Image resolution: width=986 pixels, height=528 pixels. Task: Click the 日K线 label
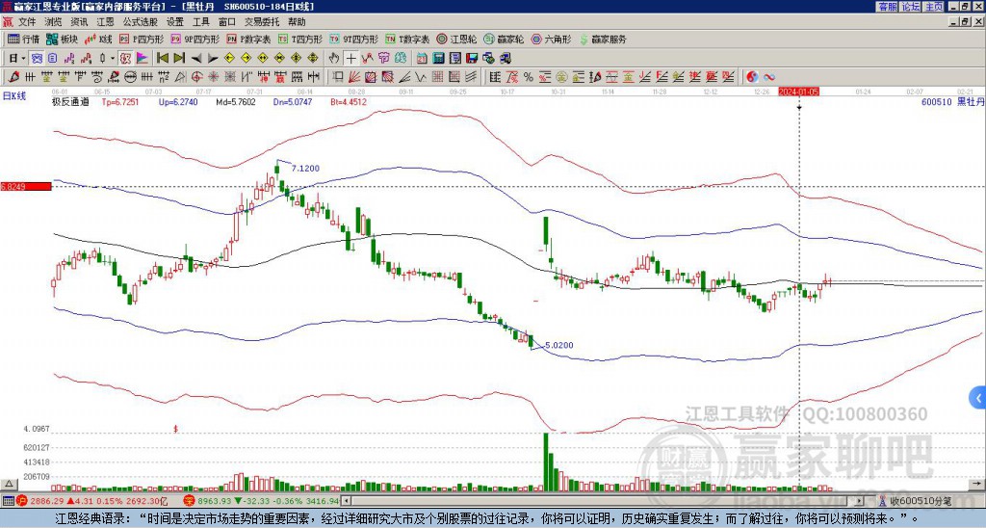click(x=13, y=96)
